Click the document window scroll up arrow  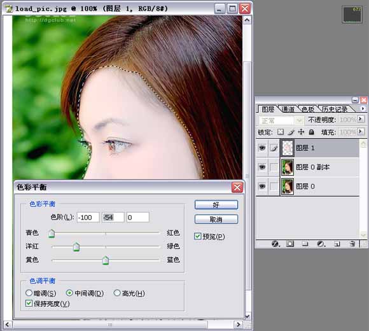(247, 20)
